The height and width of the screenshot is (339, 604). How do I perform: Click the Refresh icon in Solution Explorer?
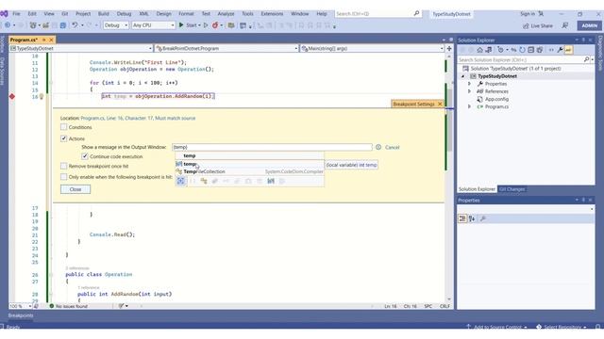point(522,50)
